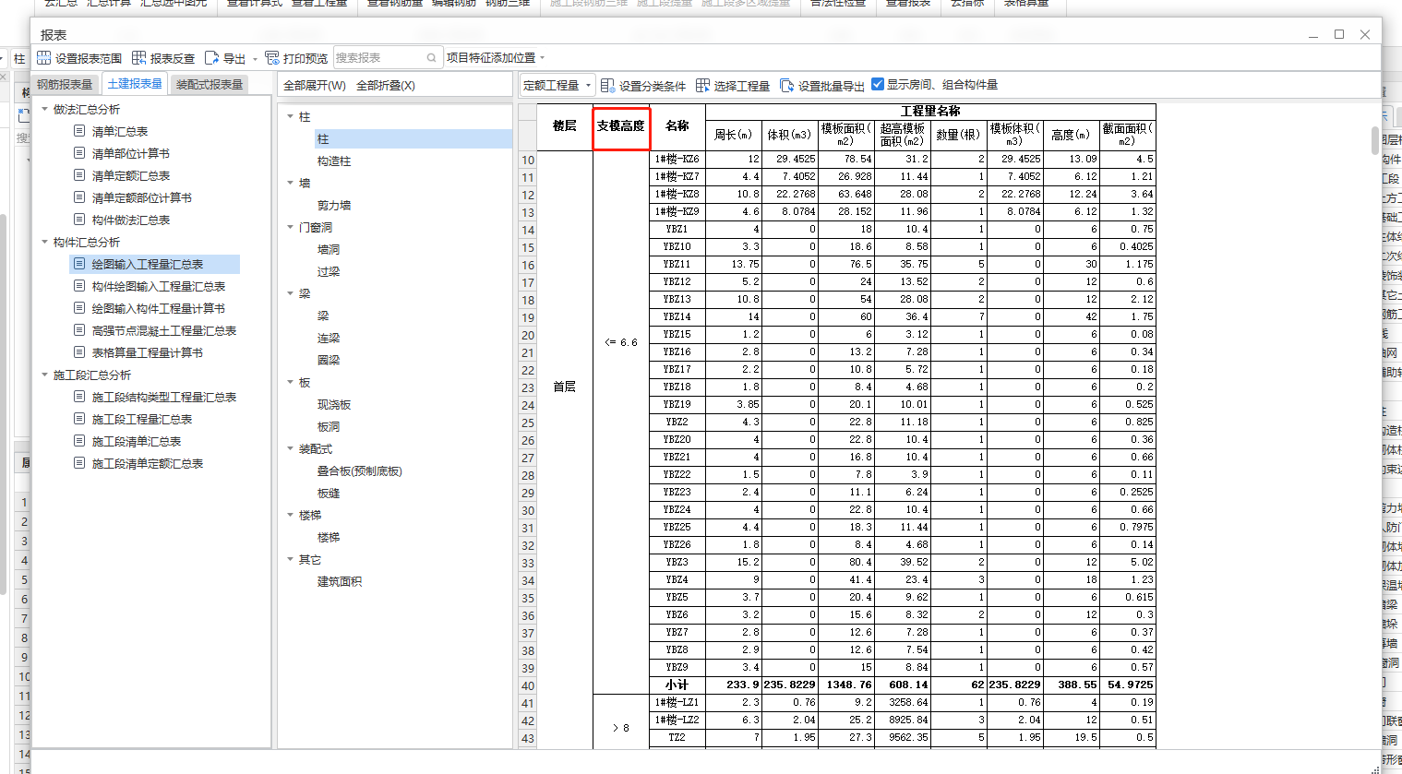Click the 导出 export icon
This screenshot has height=774, width=1402.
pos(211,58)
